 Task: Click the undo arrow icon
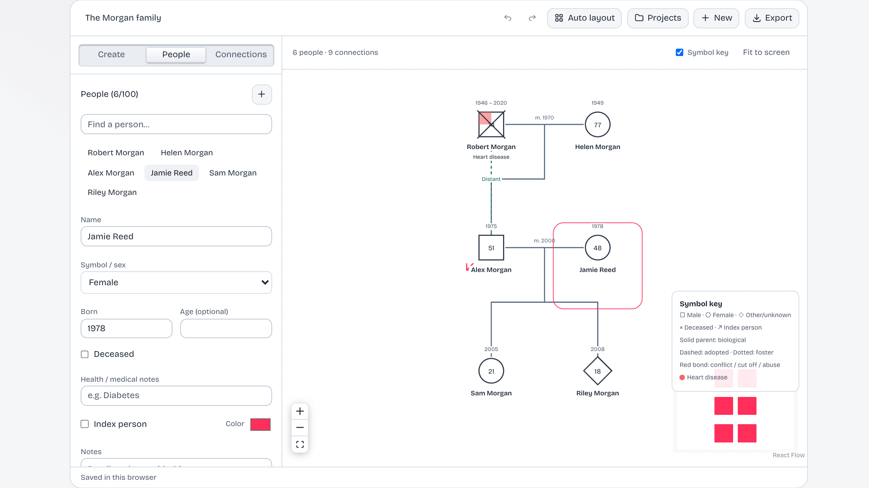[x=508, y=18]
